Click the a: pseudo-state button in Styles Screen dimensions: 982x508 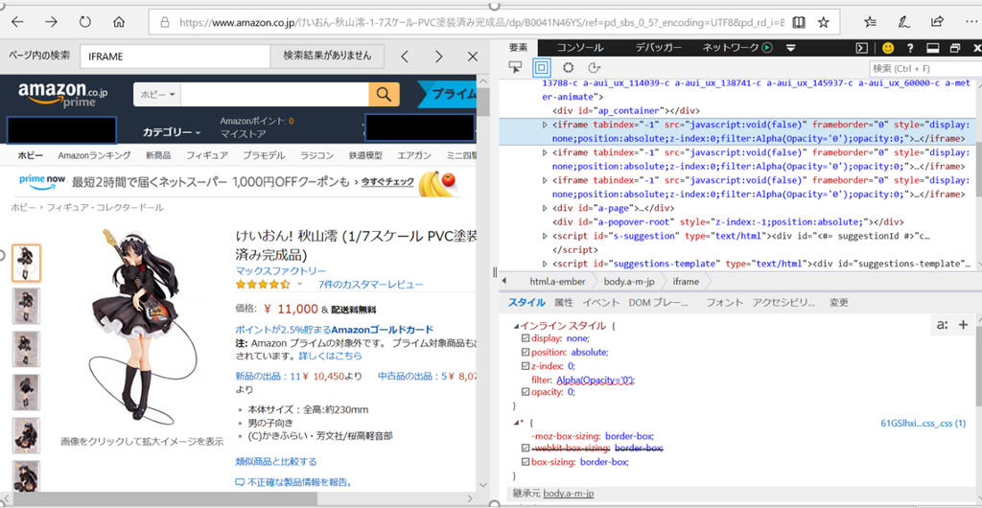[x=942, y=325]
